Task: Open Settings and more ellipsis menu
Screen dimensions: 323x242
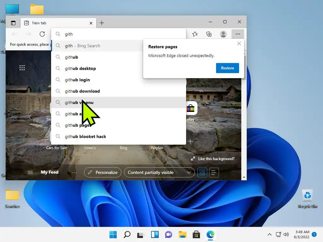Action: [x=238, y=34]
